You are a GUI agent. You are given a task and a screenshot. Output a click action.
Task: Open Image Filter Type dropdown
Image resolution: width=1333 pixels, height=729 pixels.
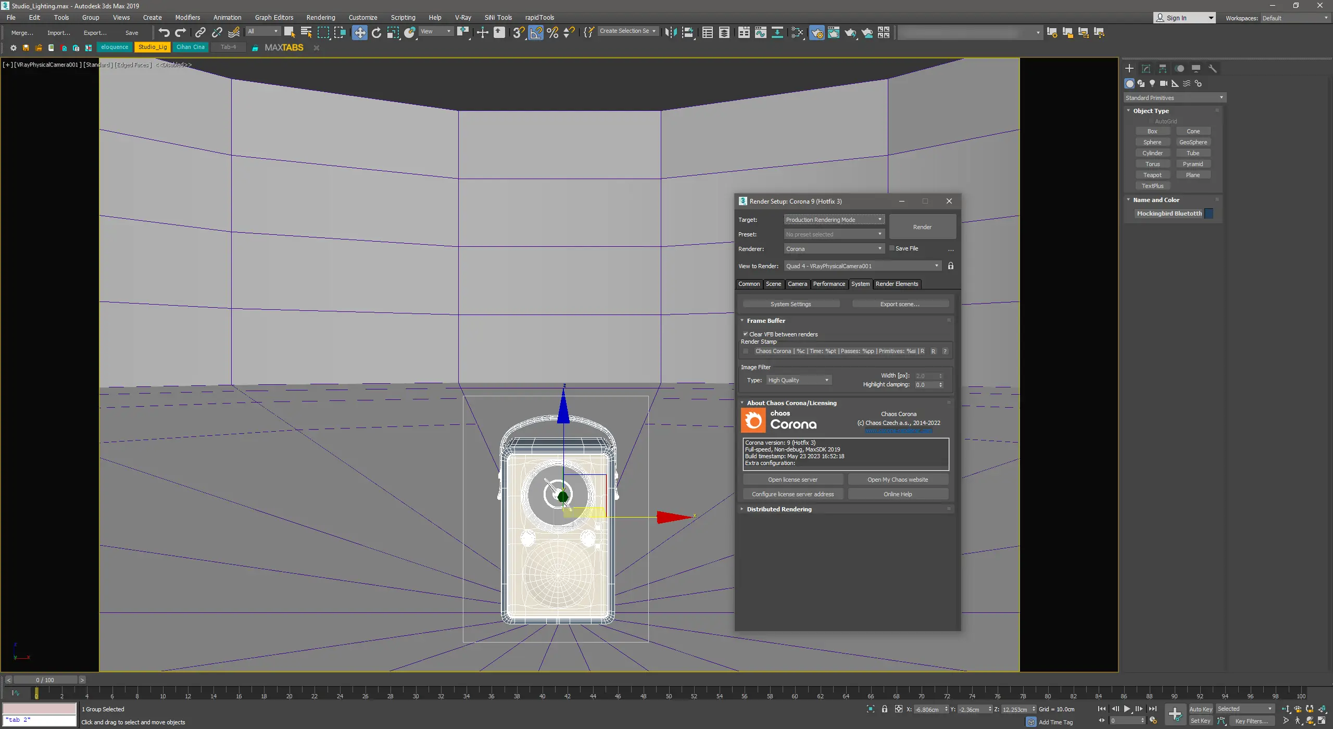798,380
